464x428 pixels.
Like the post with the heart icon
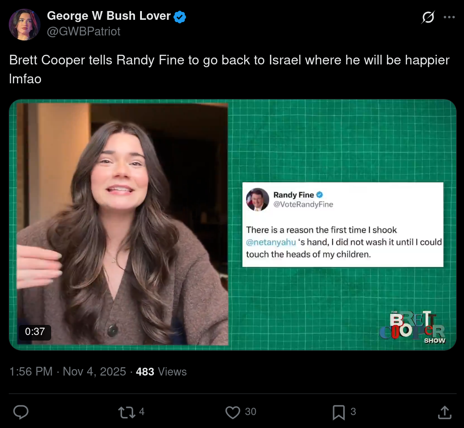[x=233, y=412]
